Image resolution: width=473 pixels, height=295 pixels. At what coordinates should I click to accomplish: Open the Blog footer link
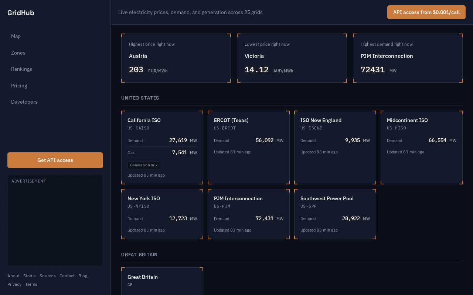click(83, 276)
